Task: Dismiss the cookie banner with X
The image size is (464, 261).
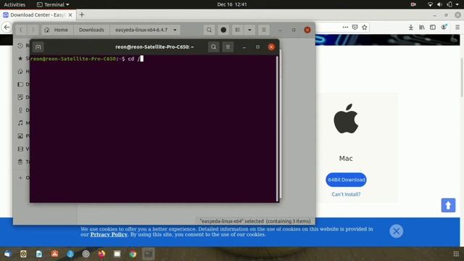Action: coord(397,231)
